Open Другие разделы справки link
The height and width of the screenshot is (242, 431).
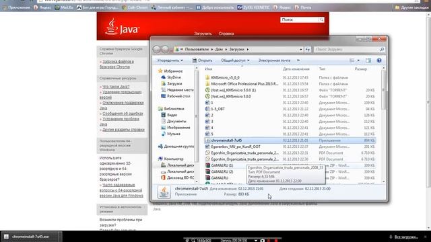(x=123, y=130)
